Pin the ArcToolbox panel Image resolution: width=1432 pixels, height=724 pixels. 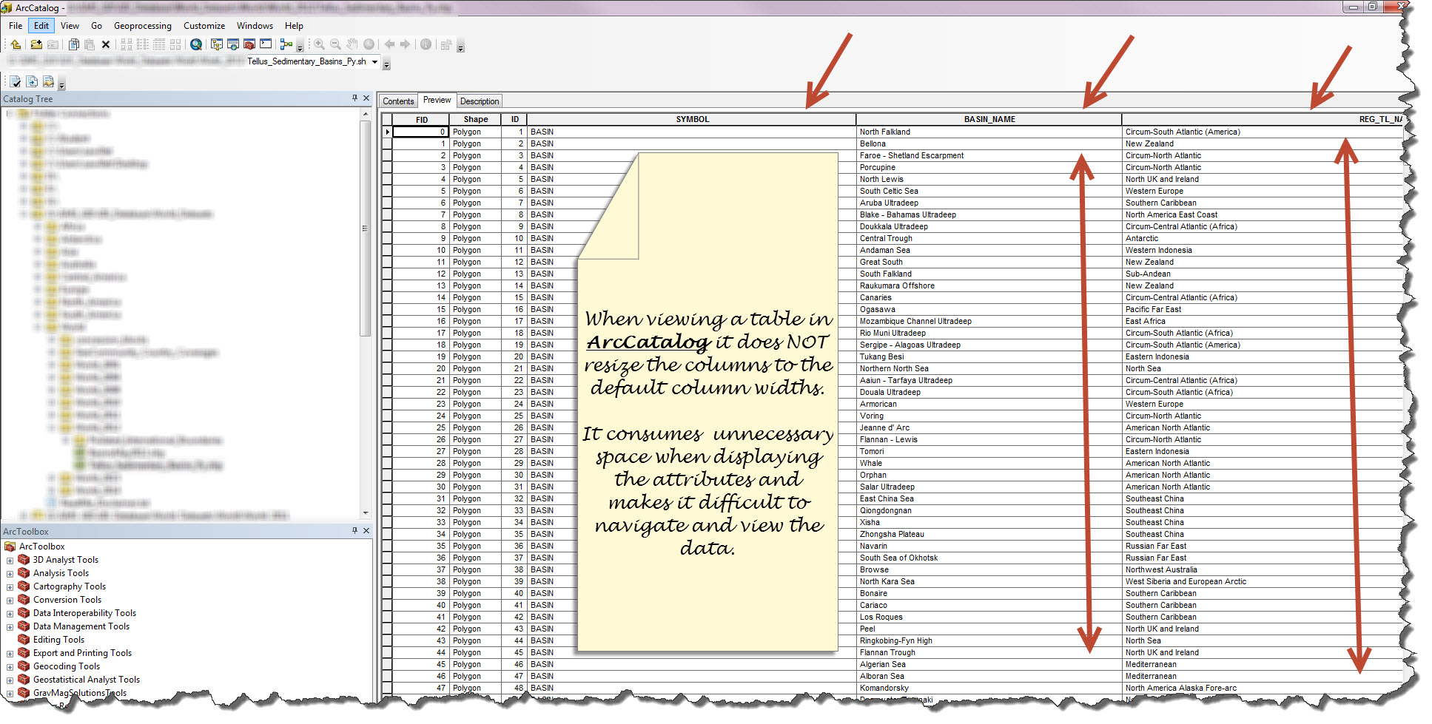pyautogui.click(x=355, y=530)
